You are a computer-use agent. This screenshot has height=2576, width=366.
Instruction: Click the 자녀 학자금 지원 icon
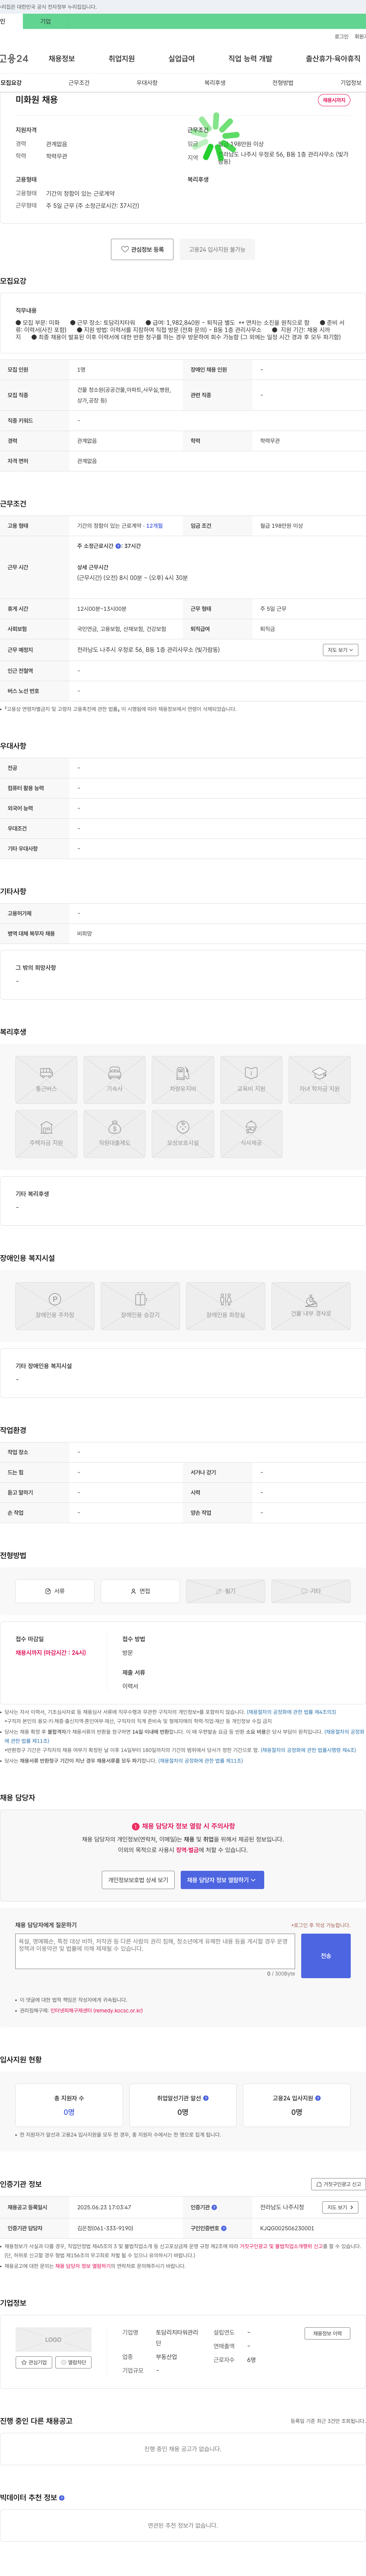tap(319, 1080)
